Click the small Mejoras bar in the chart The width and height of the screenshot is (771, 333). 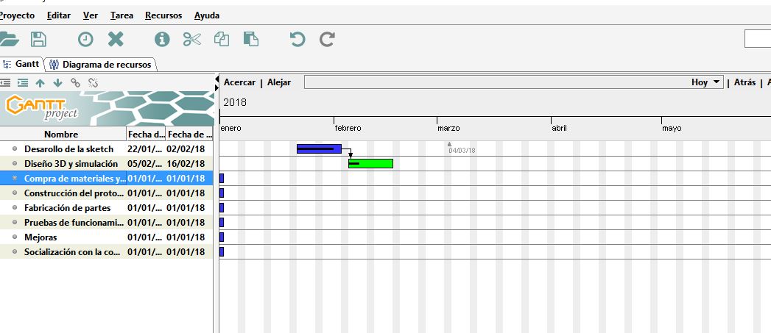[222, 237]
